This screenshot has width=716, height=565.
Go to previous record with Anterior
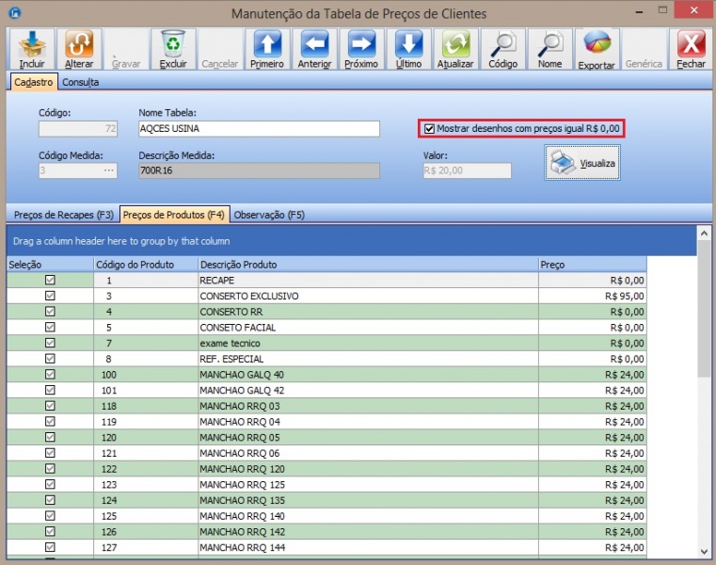pyautogui.click(x=314, y=48)
